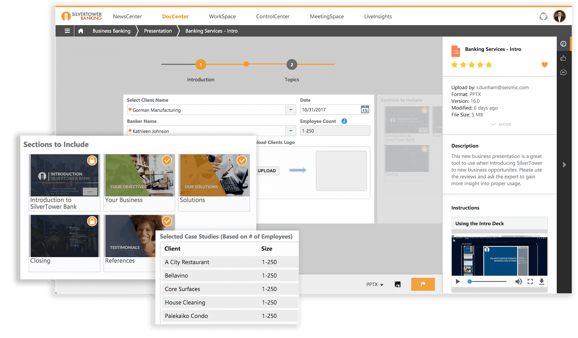Click the fifth rating star
The width and height of the screenshot is (578, 338).
(489, 65)
